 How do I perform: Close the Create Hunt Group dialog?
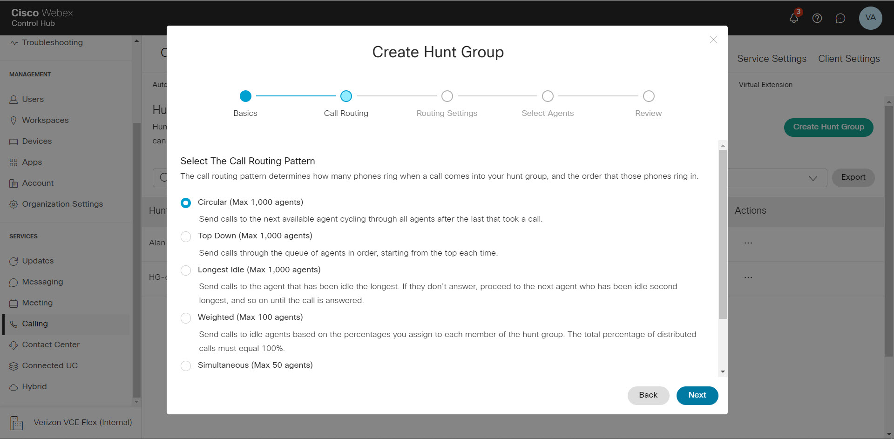click(x=713, y=40)
